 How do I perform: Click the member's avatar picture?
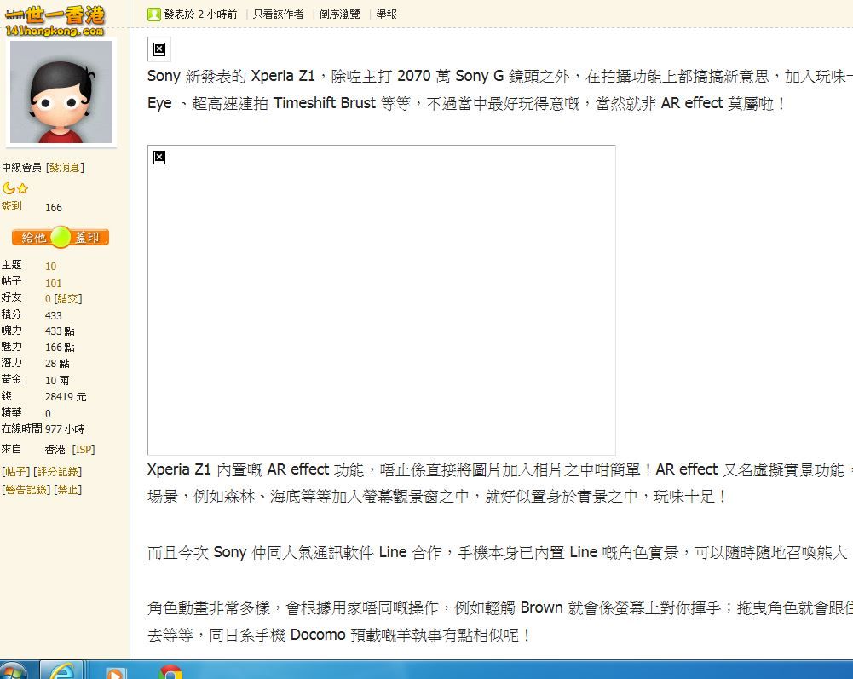(x=61, y=92)
